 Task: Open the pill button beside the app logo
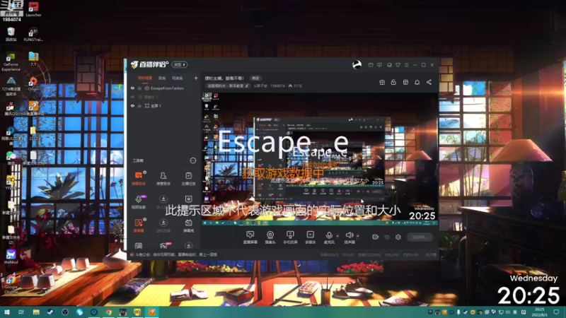pos(180,64)
